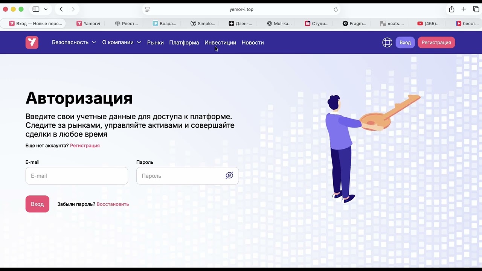
Task: Switch to the Mul-ka... tab
Action: (x=279, y=23)
